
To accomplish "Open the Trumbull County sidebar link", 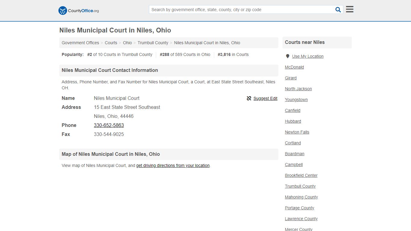I will 300,186.
